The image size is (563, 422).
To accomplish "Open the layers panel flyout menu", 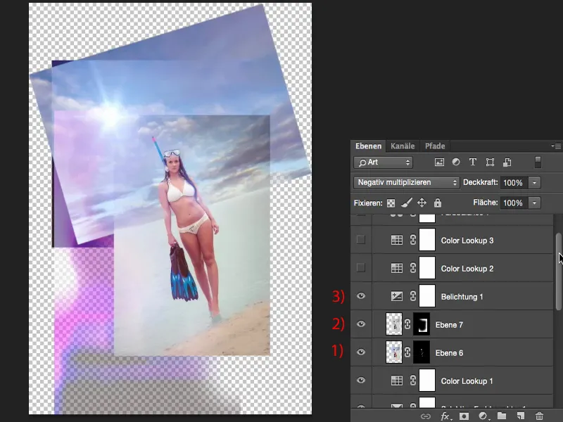I will (x=556, y=146).
